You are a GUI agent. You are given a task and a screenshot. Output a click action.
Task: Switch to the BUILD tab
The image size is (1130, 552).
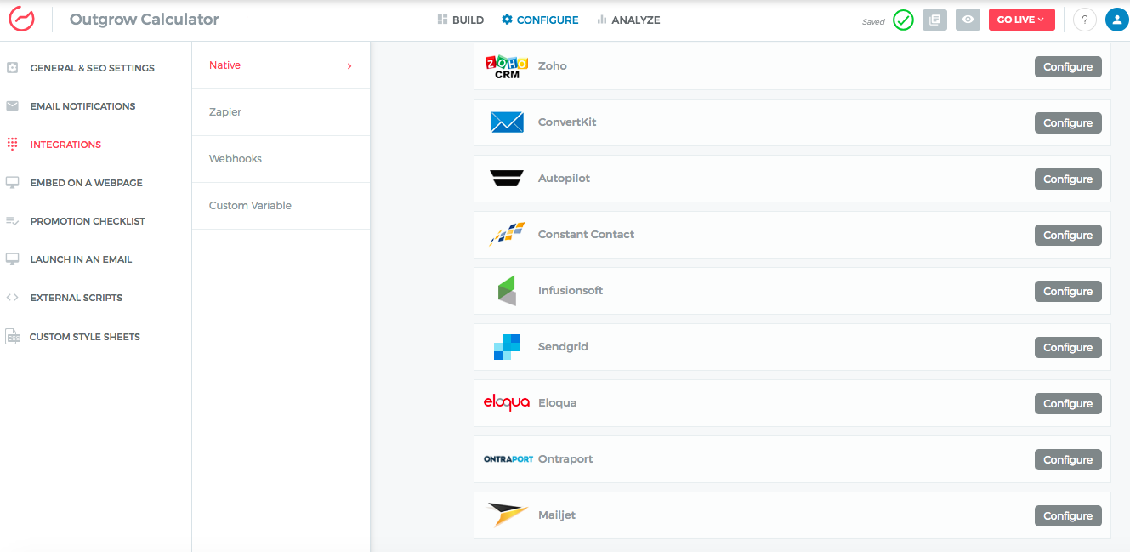(x=460, y=20)
